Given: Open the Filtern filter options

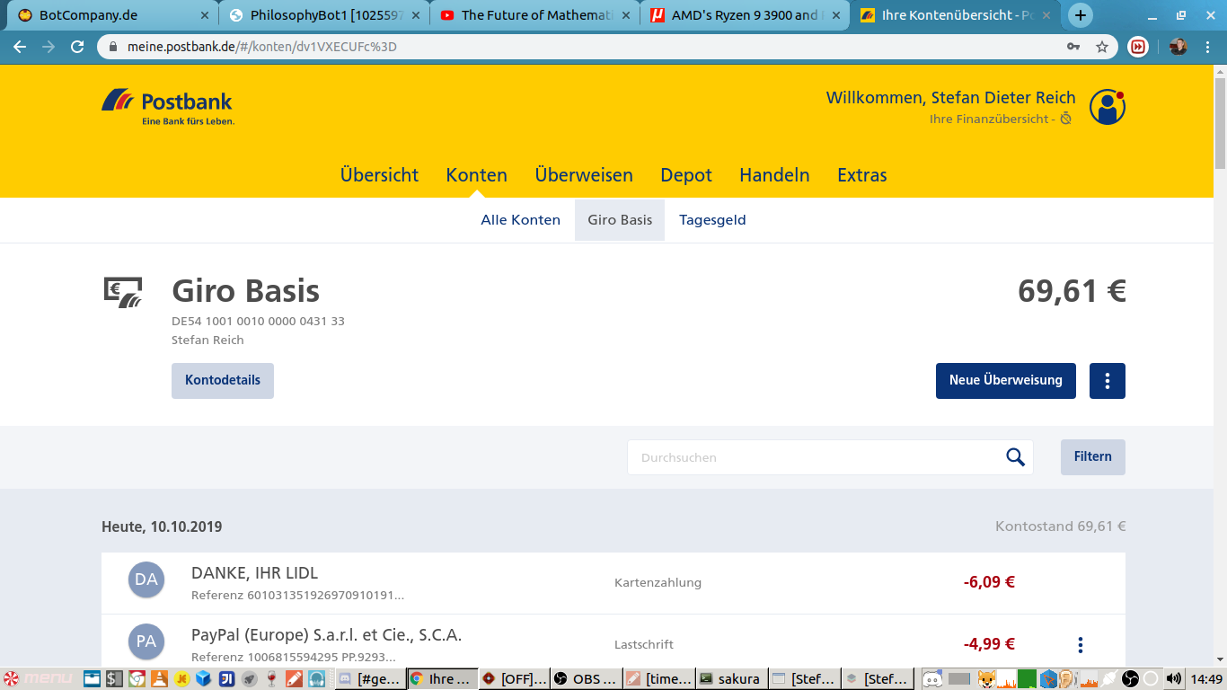Looking at the screenshot, I should [1092, 457].
